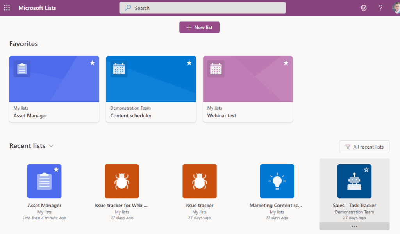This screenshot has height=234, width=400.
Task: Open the user profile picture
Action: point(396,8)
